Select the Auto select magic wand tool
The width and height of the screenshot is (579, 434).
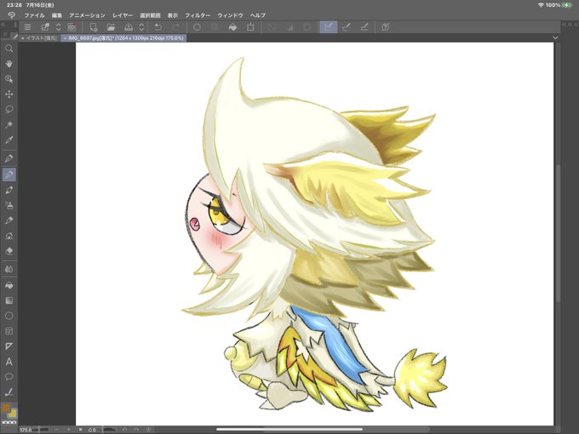pos(9,124)
